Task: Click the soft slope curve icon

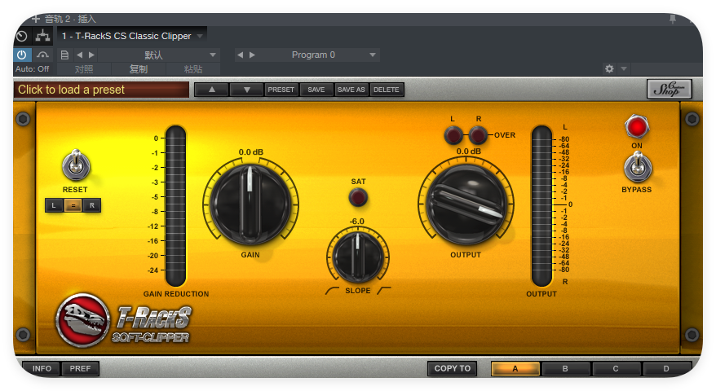Action: point(332,291)
